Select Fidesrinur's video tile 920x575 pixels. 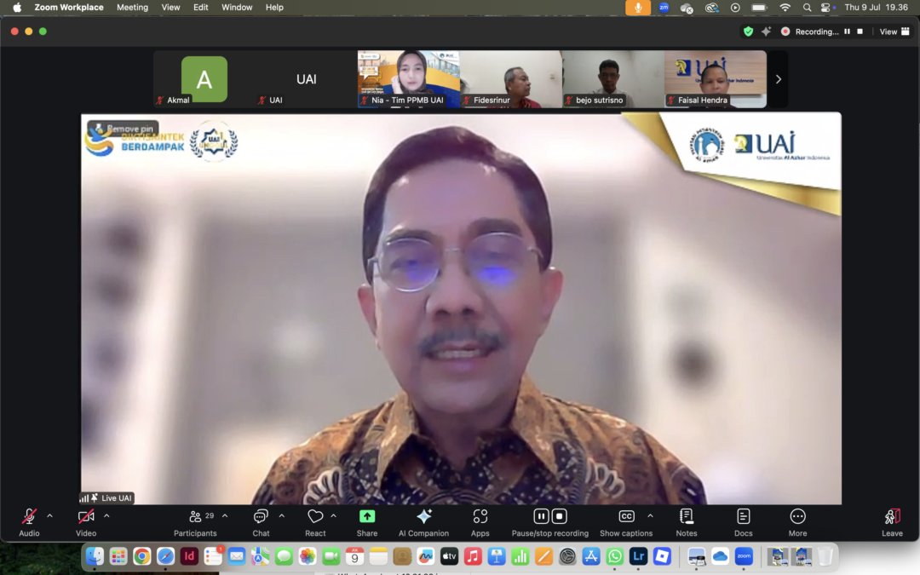[x=510, y=79]
